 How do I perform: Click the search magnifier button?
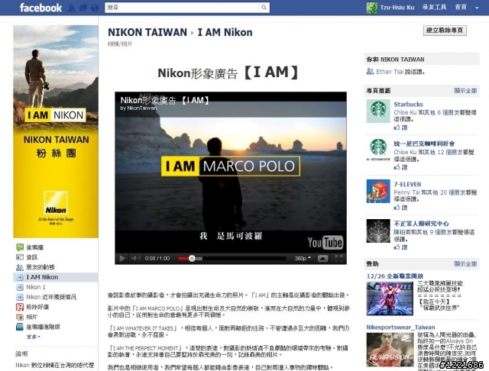point(264,8)
